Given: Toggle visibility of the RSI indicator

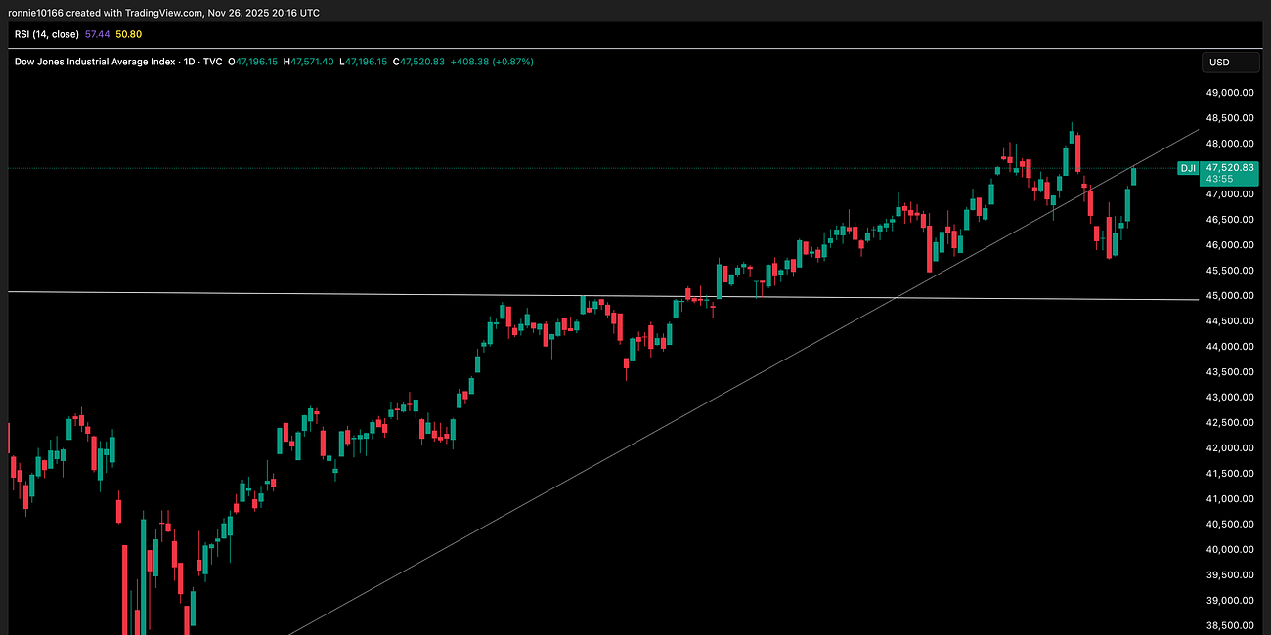Looking at the screenshot, I should tap(156, 34).
